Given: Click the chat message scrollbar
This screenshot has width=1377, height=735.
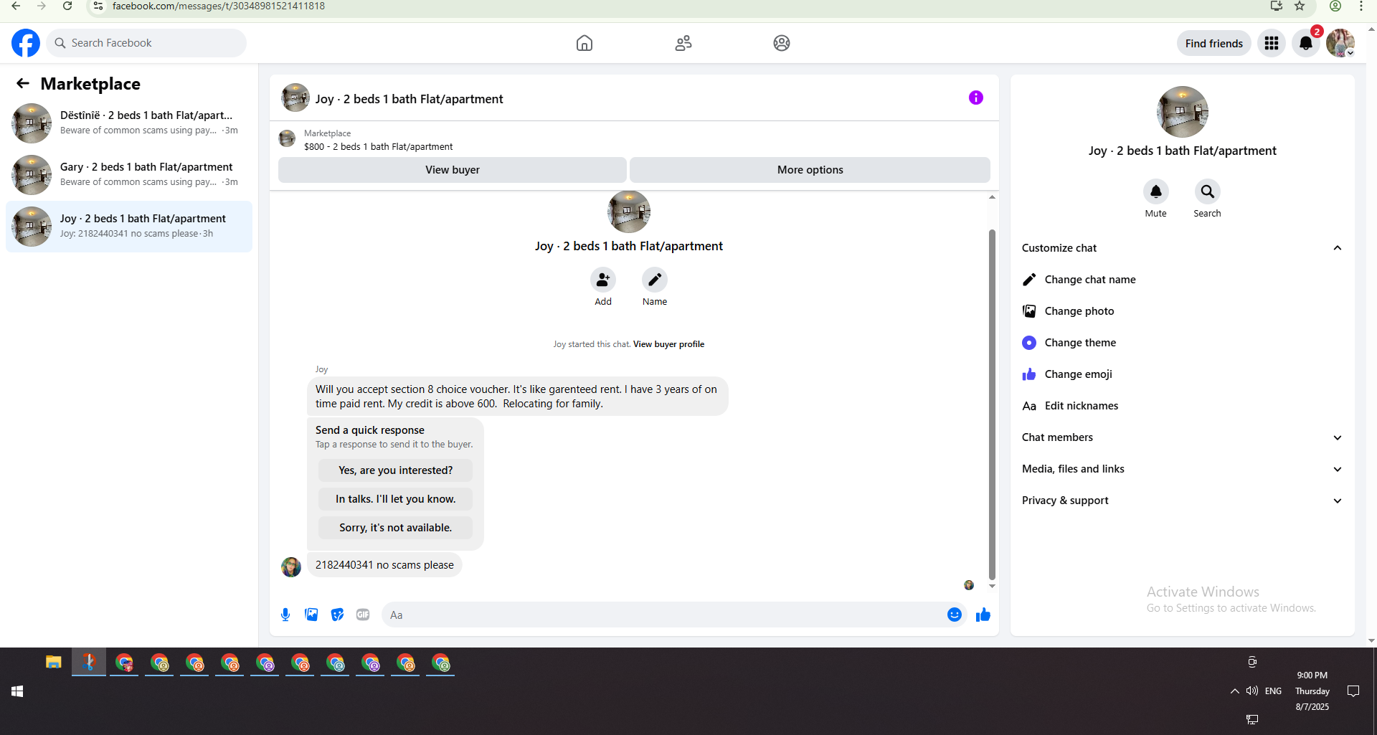Looking at the screenshot, I should (x=992, y=404).
